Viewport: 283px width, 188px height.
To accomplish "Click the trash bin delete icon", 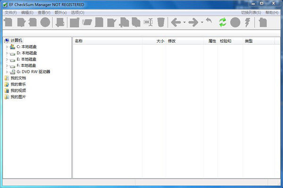I will tap(161, 22).
